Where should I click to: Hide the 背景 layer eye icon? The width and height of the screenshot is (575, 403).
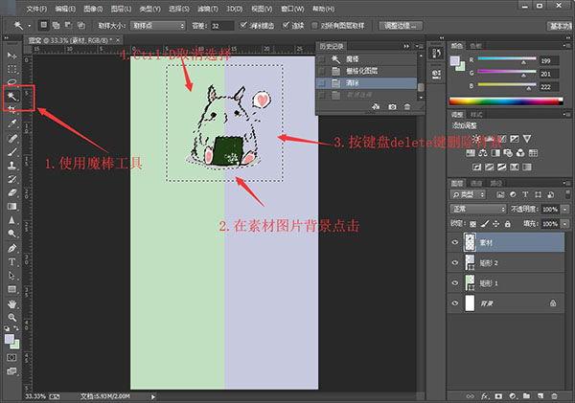click(x=454, y=303)
